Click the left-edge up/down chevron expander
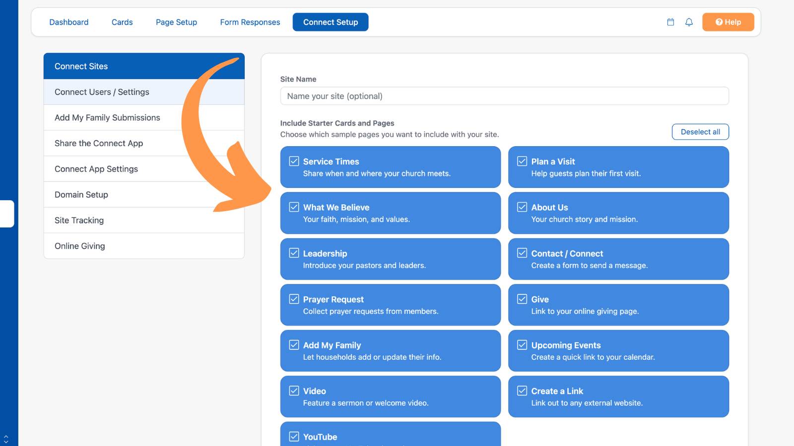Image resolution: width=794 pixels, height=446 pixels. point(6,439)
